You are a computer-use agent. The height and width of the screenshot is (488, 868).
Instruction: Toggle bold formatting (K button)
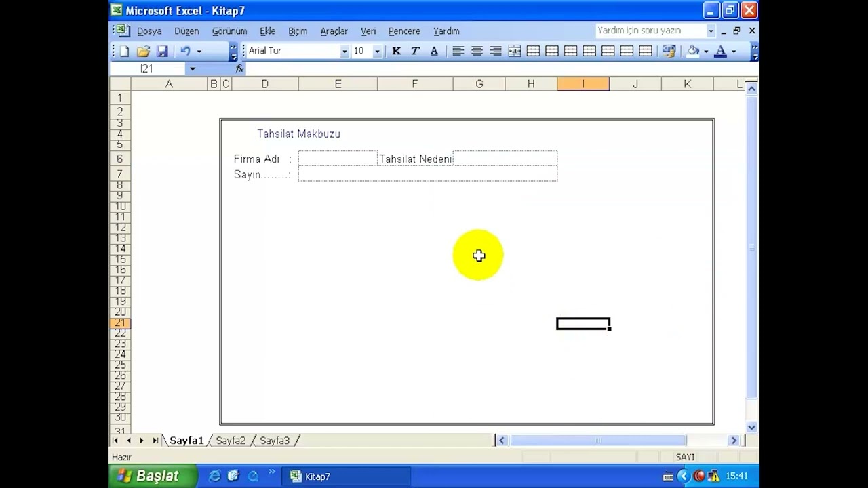click(x=397, y=51)
